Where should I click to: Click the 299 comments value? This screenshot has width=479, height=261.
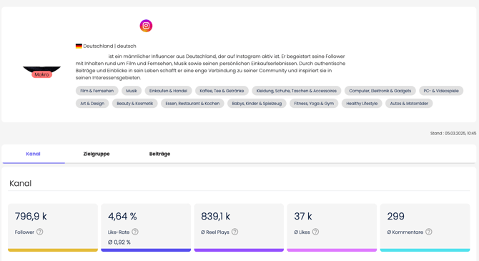(x=395, y=217)
